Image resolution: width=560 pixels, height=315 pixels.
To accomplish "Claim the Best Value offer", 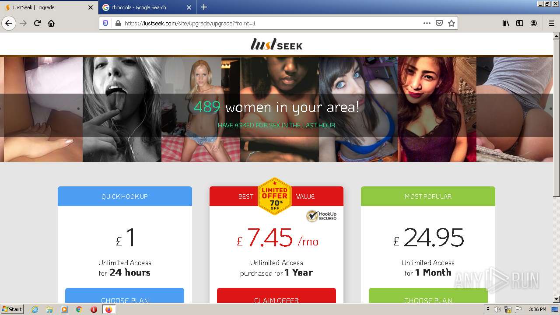I will tap(276, 296).
